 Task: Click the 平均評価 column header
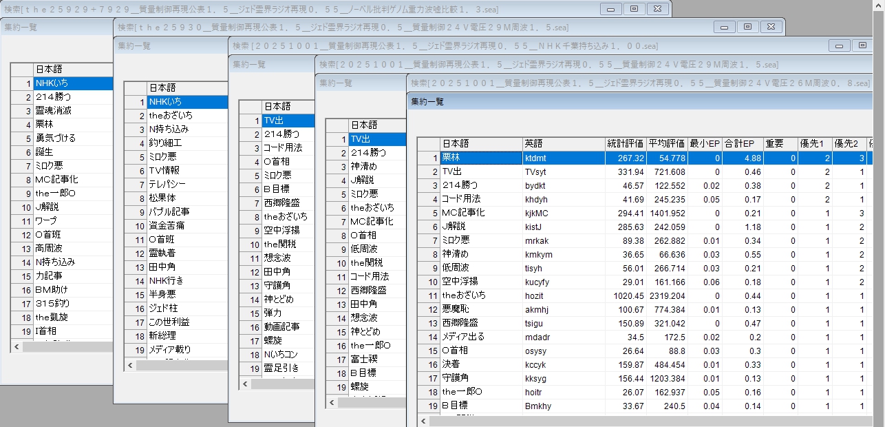[x=667, y=144]
